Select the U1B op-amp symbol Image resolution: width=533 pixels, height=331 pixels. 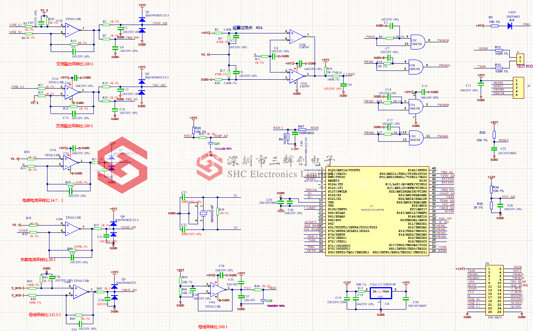click(x=72, y=29)
